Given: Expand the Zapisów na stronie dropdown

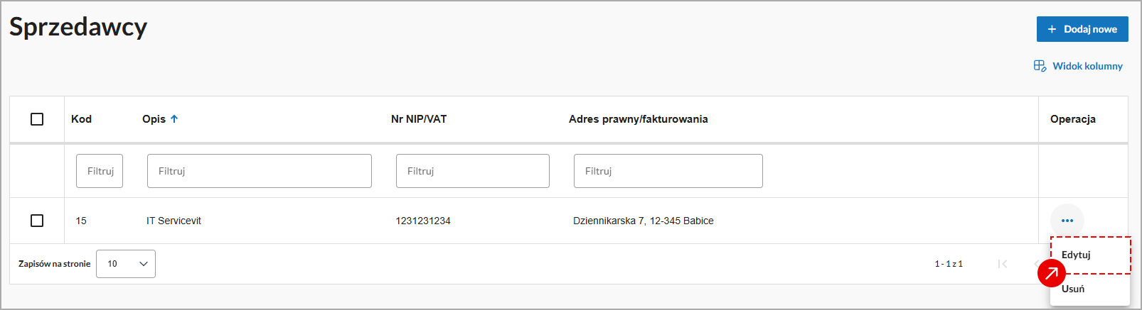Looking at the screenshot, I should [126, 264].
